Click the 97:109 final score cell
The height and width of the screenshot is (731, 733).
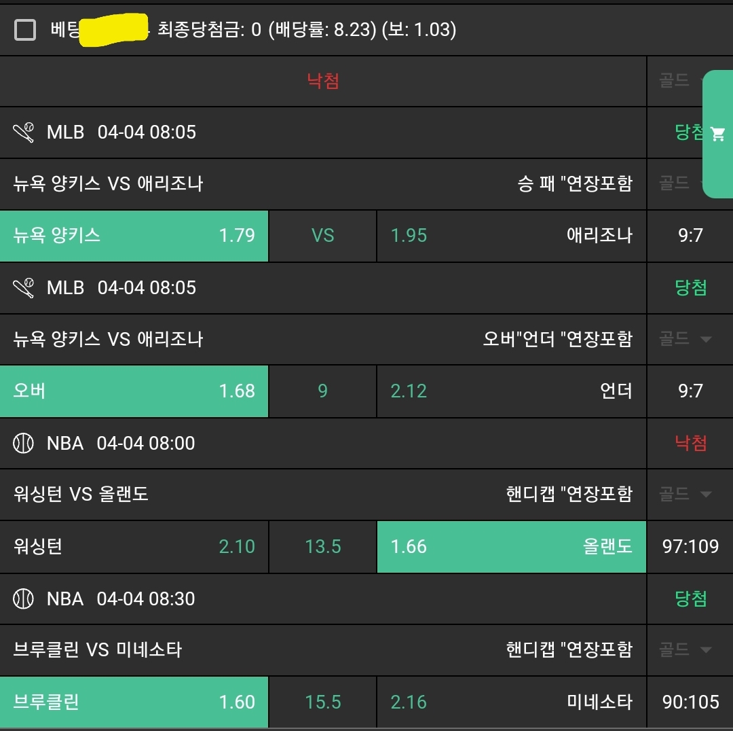coord(690,547)
